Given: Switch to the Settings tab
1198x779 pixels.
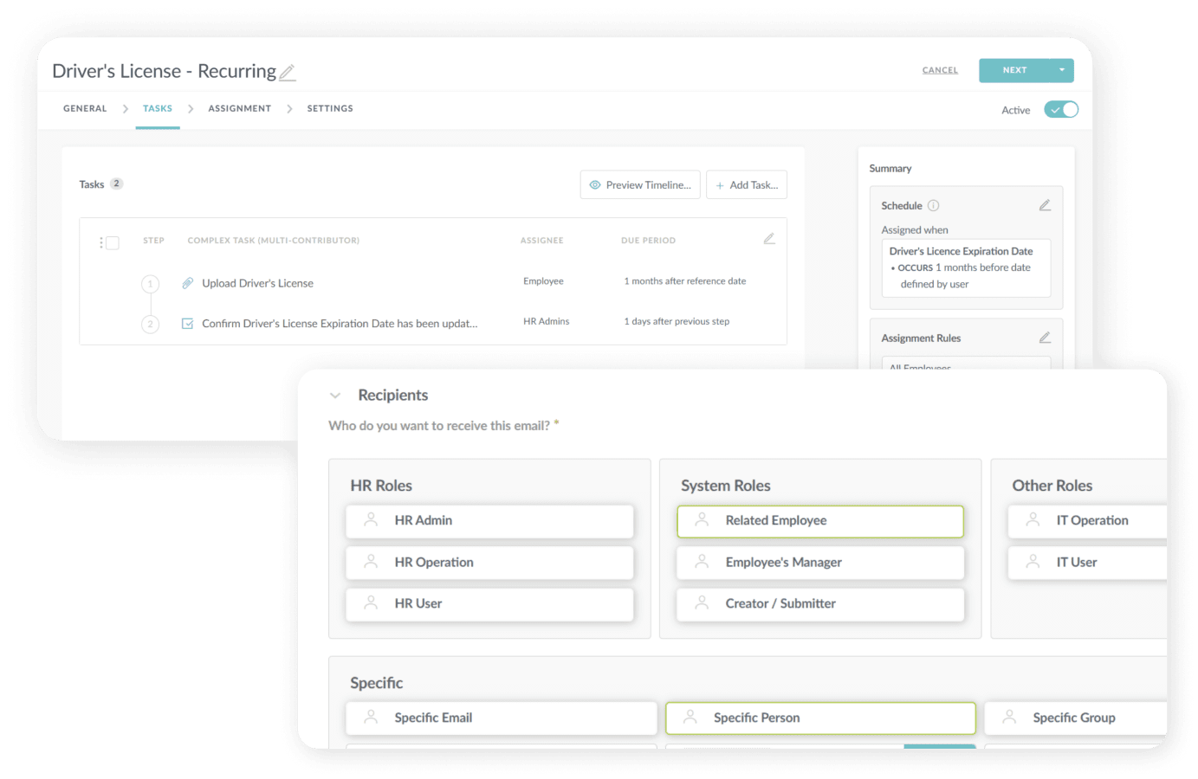Looking at the screenshot, I should (x=330, y=108).
